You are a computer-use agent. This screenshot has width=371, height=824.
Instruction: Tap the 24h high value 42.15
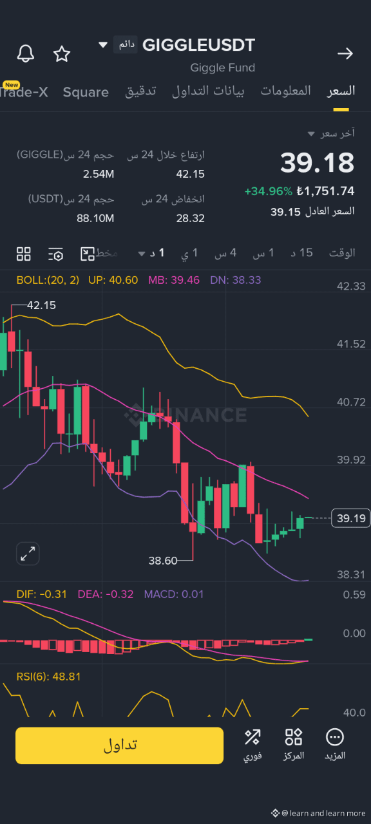(191, 174)
